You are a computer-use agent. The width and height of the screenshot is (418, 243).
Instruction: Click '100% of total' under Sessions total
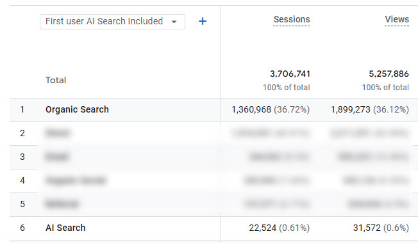tap(287, 88)
